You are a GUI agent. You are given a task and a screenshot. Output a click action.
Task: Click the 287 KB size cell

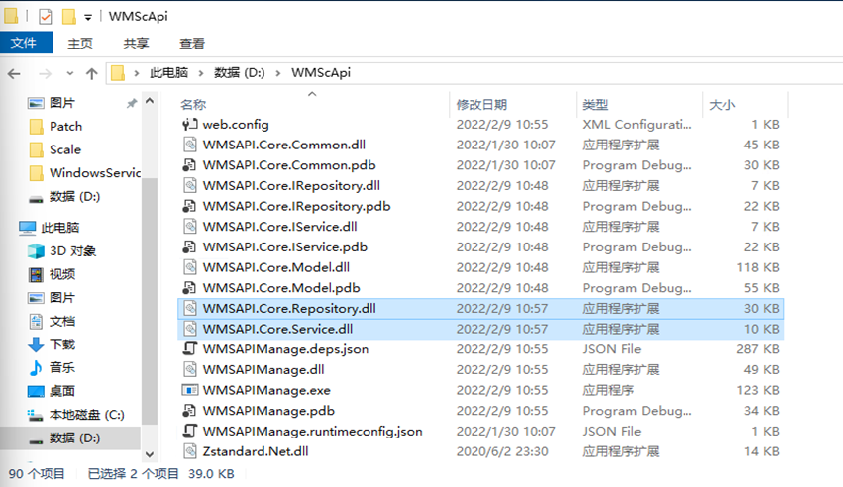(758, 349)
